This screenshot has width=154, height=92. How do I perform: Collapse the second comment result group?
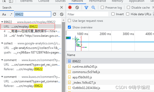[x=2, y=77]
